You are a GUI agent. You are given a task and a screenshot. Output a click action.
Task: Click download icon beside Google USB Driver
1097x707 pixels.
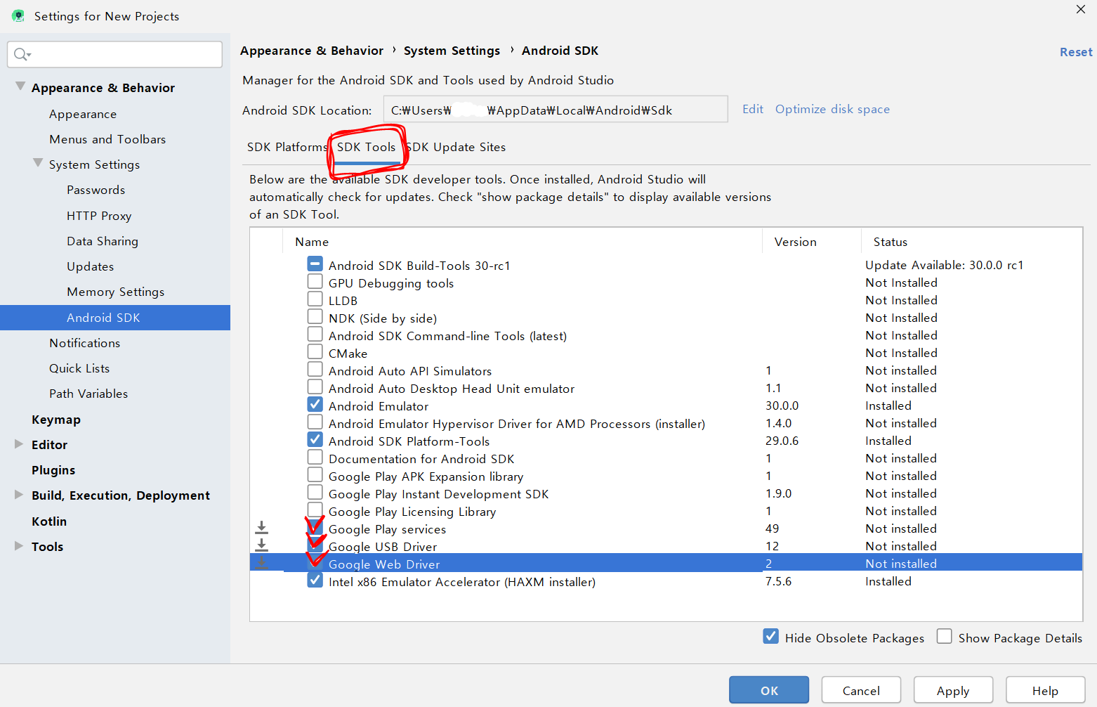pos(261,545)
